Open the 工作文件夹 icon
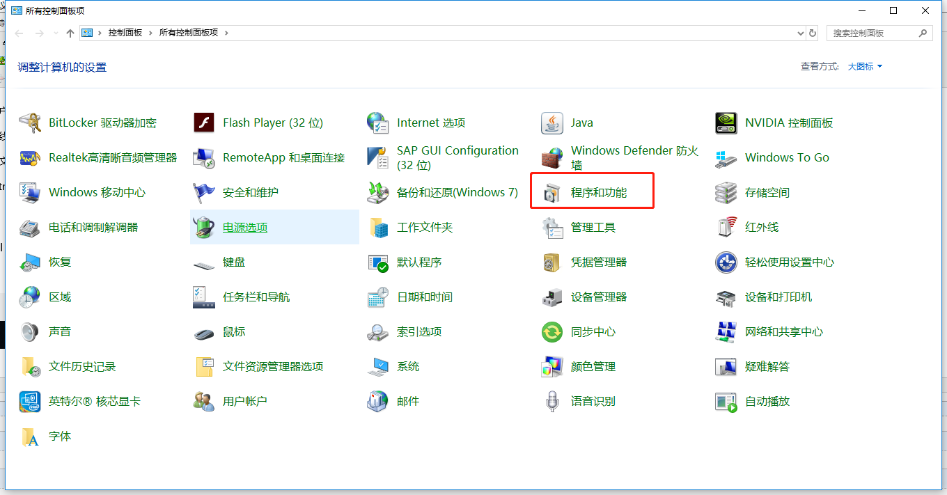Viewport: 947px width, 495px height. [378, 228]
